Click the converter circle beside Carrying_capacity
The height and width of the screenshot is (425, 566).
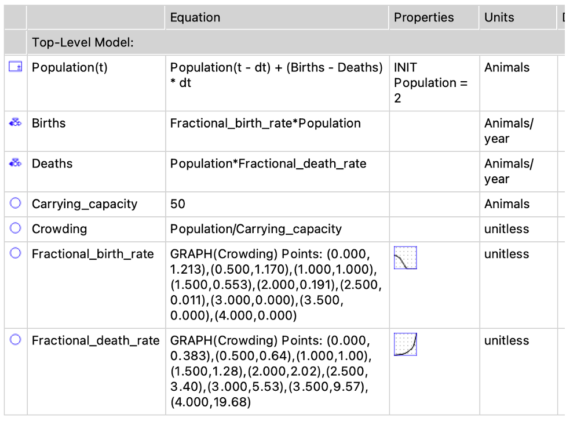tap(15, 203)
